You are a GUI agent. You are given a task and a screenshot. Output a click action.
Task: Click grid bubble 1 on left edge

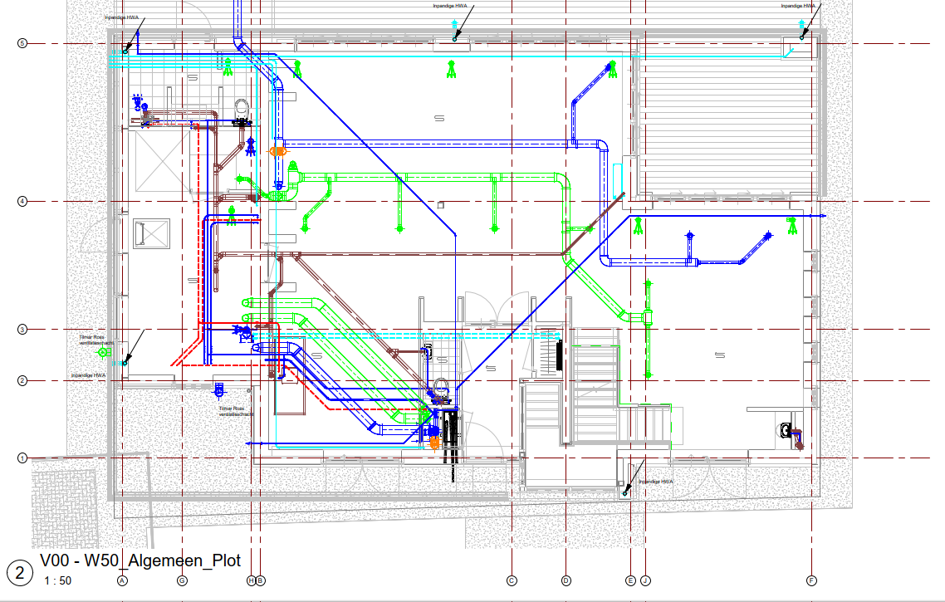coord(22,458)
